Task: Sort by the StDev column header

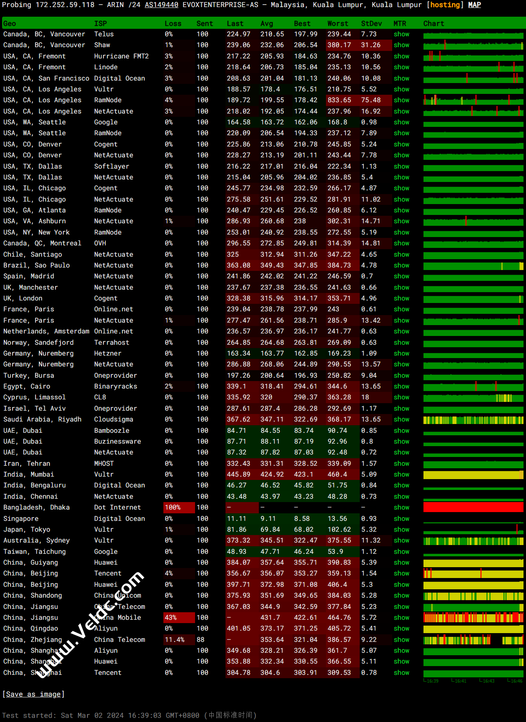Action: coord(371,24)
